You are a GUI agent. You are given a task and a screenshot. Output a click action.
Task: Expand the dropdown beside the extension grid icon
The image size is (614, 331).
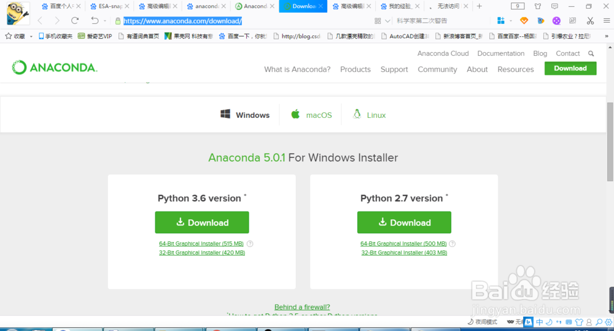coord(511,21)
